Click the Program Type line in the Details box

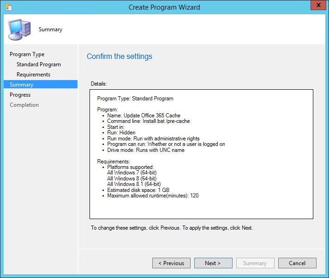pyautogui.click(x=135, y=98)
